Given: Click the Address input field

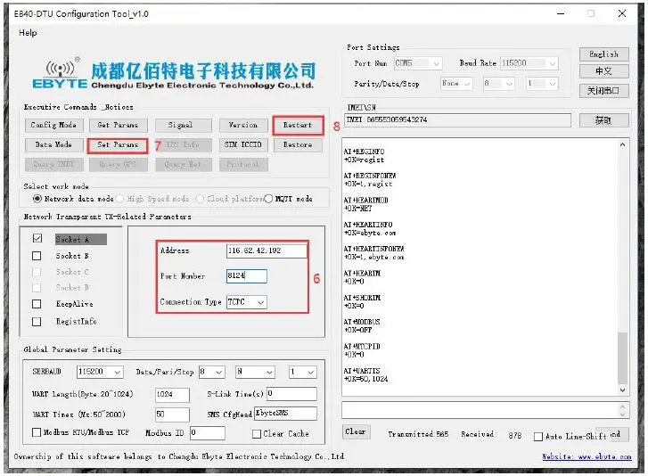Looking at the screenshot, I should coord(267,250).
